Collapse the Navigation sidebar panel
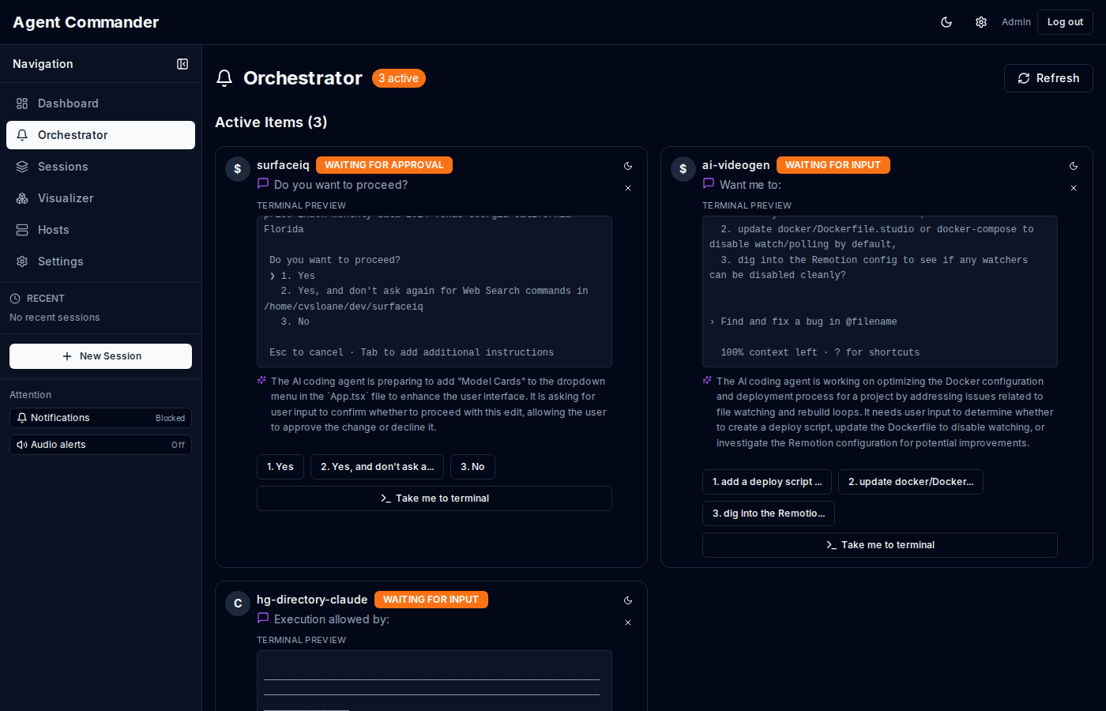The width and height of the screenshot is (1106, 711). coord(182,64)
